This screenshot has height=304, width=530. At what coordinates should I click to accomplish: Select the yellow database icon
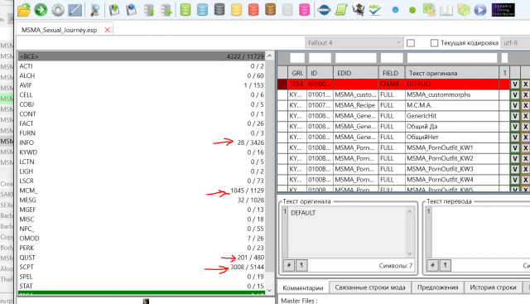pyautogui.click(x=236, y=9)
